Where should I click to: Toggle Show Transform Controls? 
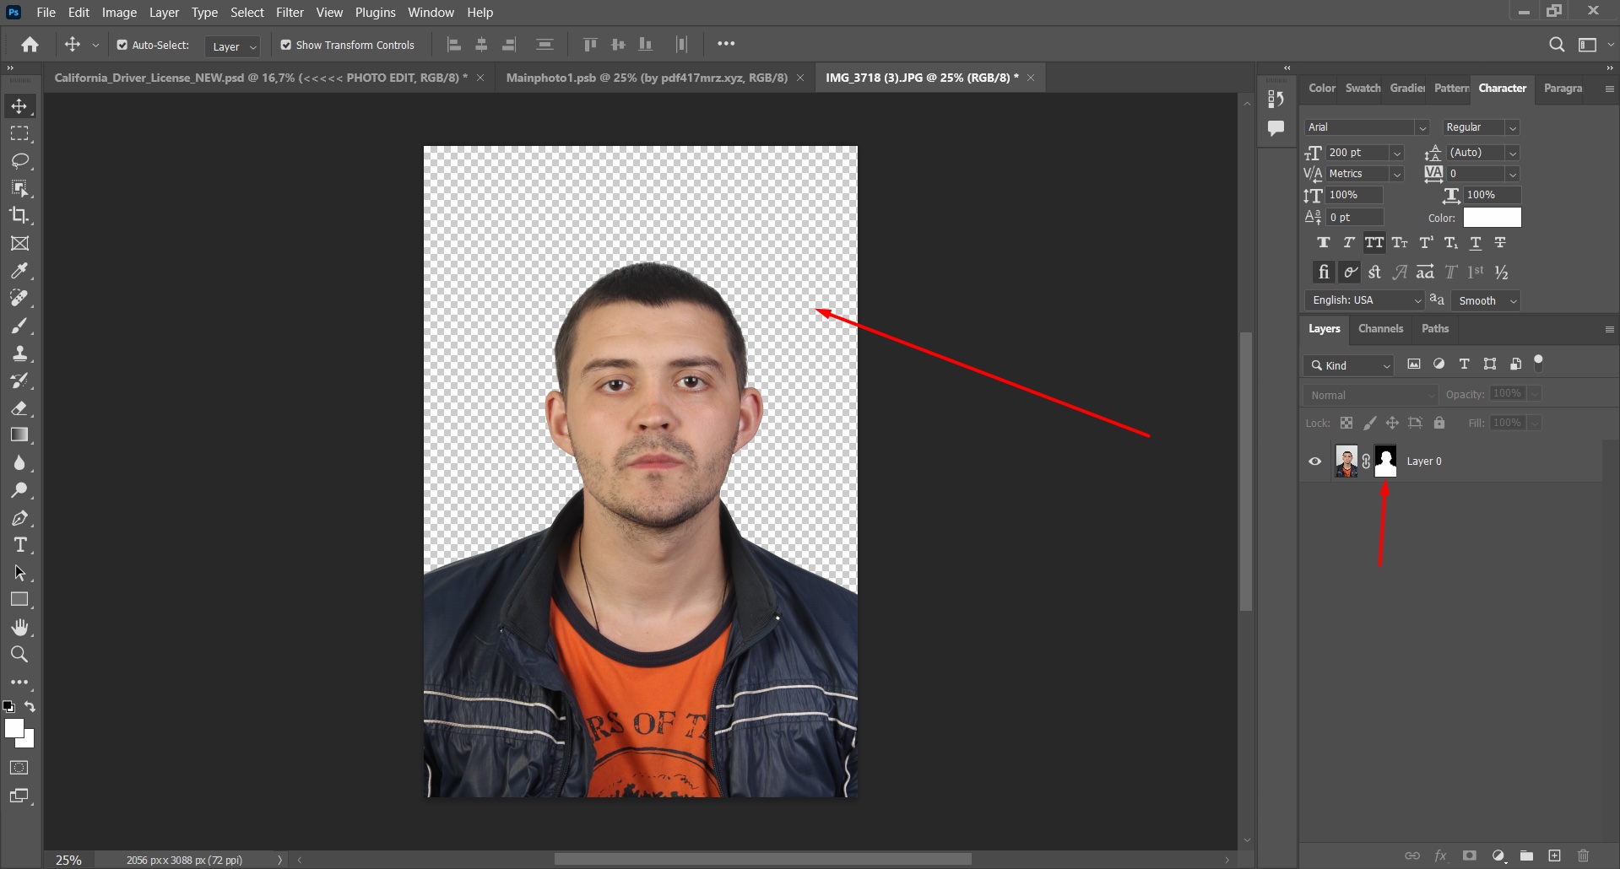click(286, 44)
